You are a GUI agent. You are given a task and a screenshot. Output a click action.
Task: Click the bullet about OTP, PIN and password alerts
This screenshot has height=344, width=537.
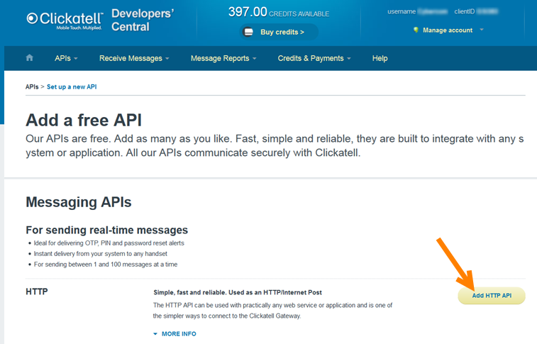[x=109, y=243]
